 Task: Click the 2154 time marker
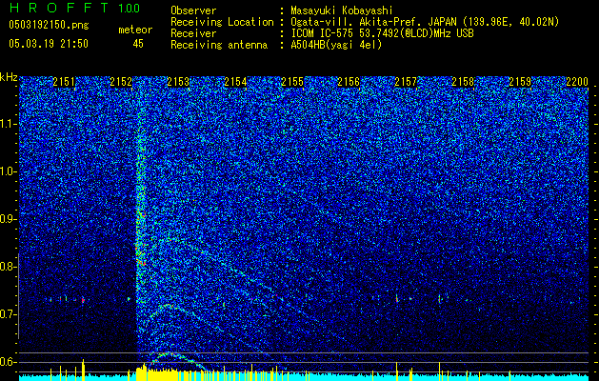[235, 82]
